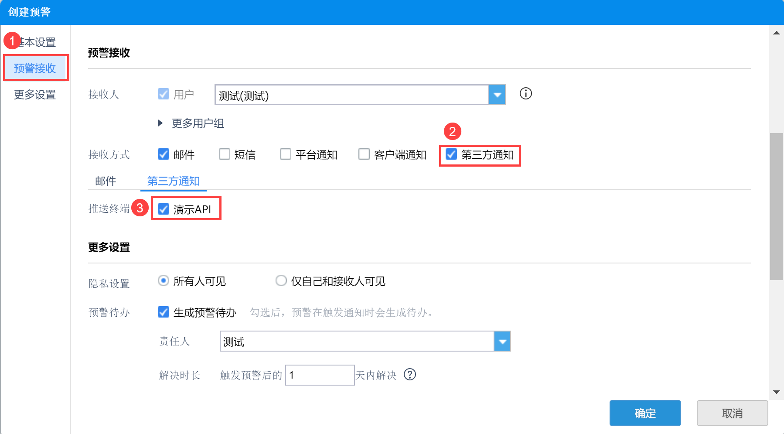Click the 取消 button

[733, 413]
